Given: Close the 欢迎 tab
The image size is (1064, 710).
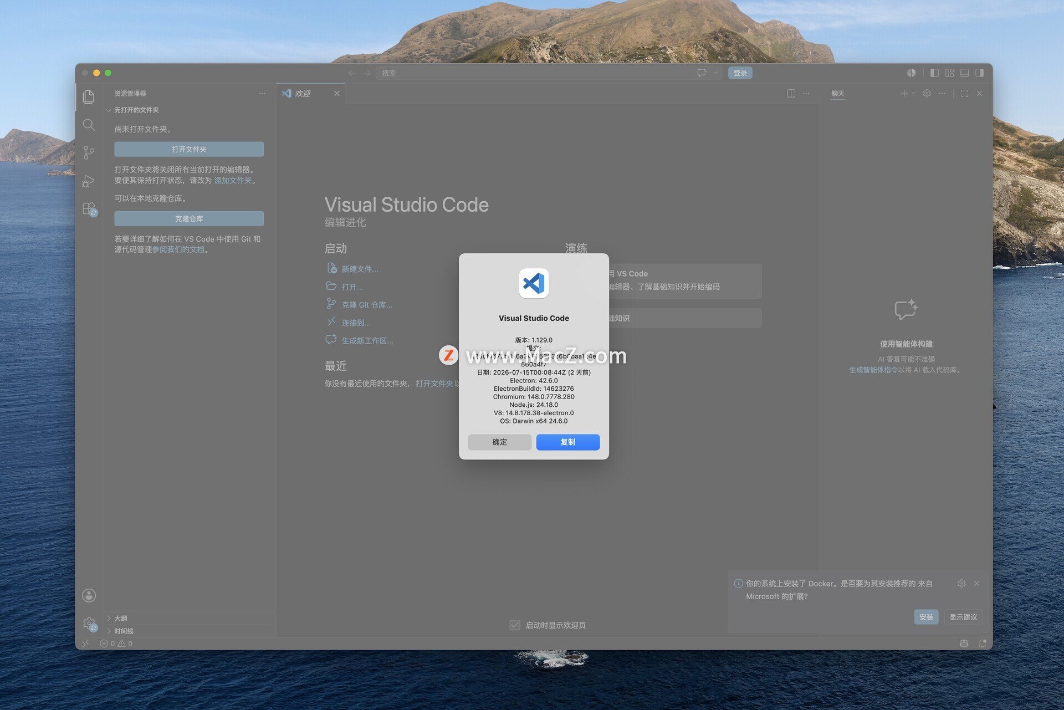Looking at the screenshot, I should pyautogui.click(x=337, y=93).
